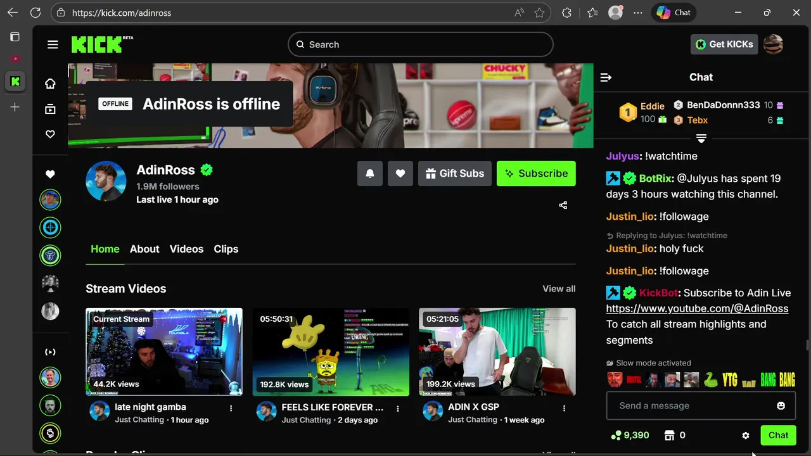
Task: Click the solid heart icon in the sidebar
Action: tap(50, 174)
